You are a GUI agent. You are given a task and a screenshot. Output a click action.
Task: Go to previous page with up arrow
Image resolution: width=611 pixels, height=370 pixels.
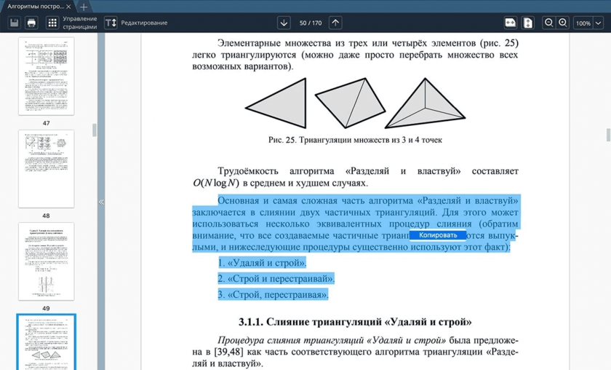(x=335, y=23)
